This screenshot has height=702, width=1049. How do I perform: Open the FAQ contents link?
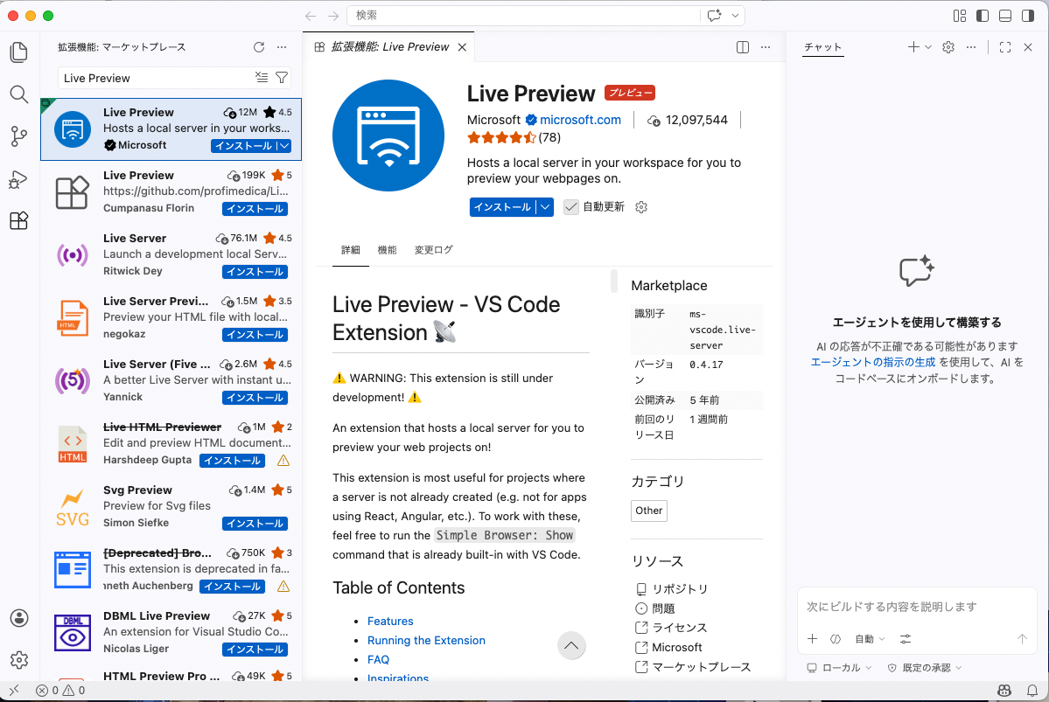click(378, 660)
